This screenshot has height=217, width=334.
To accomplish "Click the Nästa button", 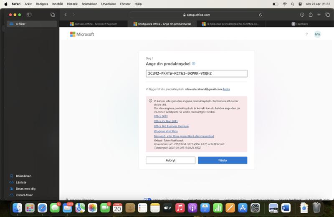I will (x=223, y=160).
